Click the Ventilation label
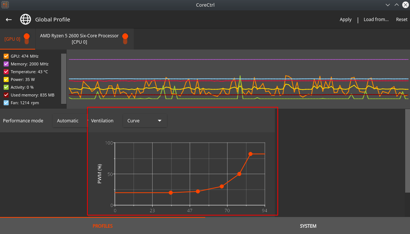The height and width of the screenshot is (234, 410). tap(102, 121)
